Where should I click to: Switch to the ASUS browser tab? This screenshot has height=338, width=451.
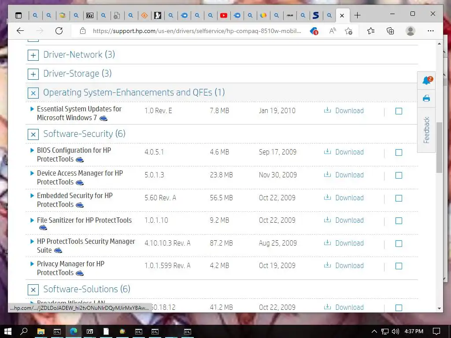[x=290, y=15]
